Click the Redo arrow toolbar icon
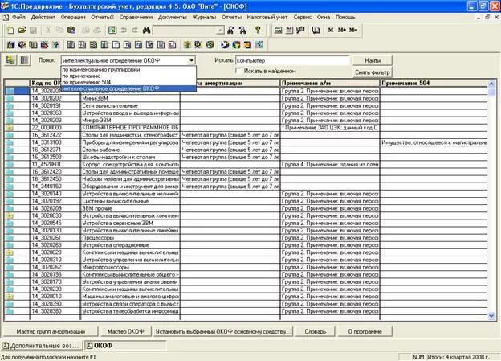The width and height of the screenshot is (501, 361). pyautogui.click(x=135, y=30)
